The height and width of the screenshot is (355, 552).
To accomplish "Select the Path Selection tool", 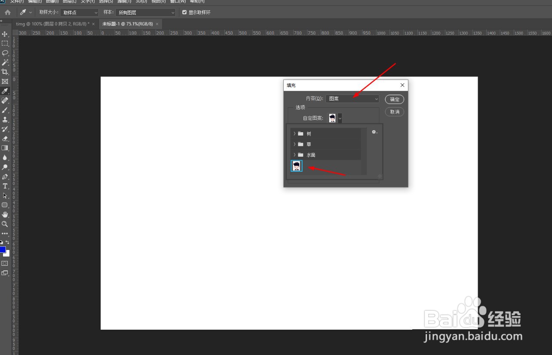I will tap(5, 195).
